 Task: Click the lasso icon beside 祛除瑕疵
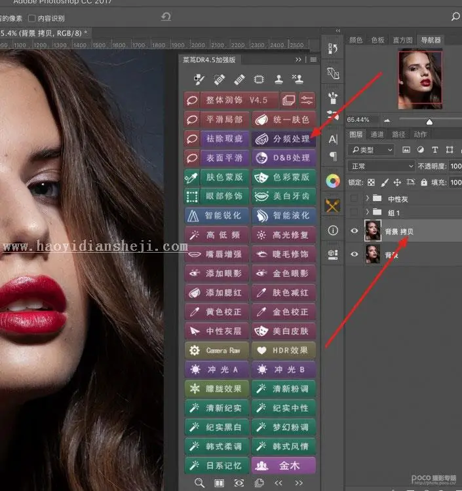click(192, 139)
